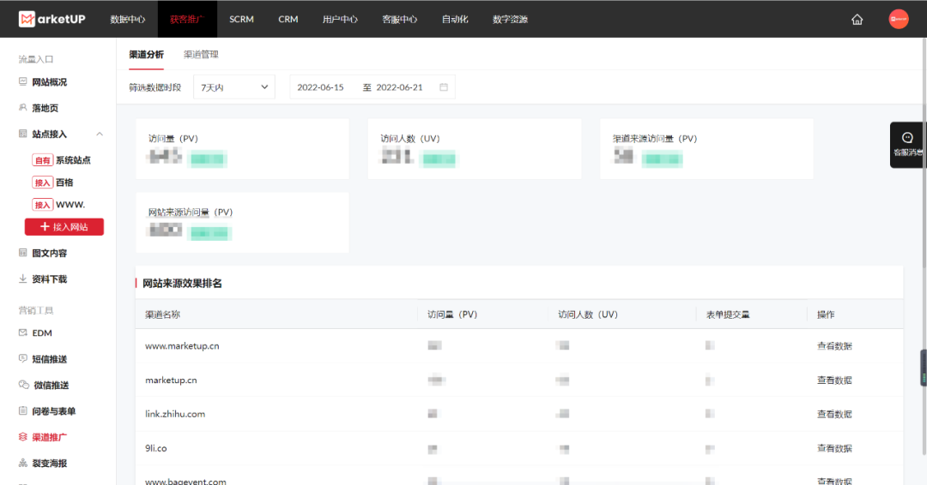The width and height of the screenshot is (927, 485).
Task: Click 9li.co channel name
Action: click(x=156, y=448)
